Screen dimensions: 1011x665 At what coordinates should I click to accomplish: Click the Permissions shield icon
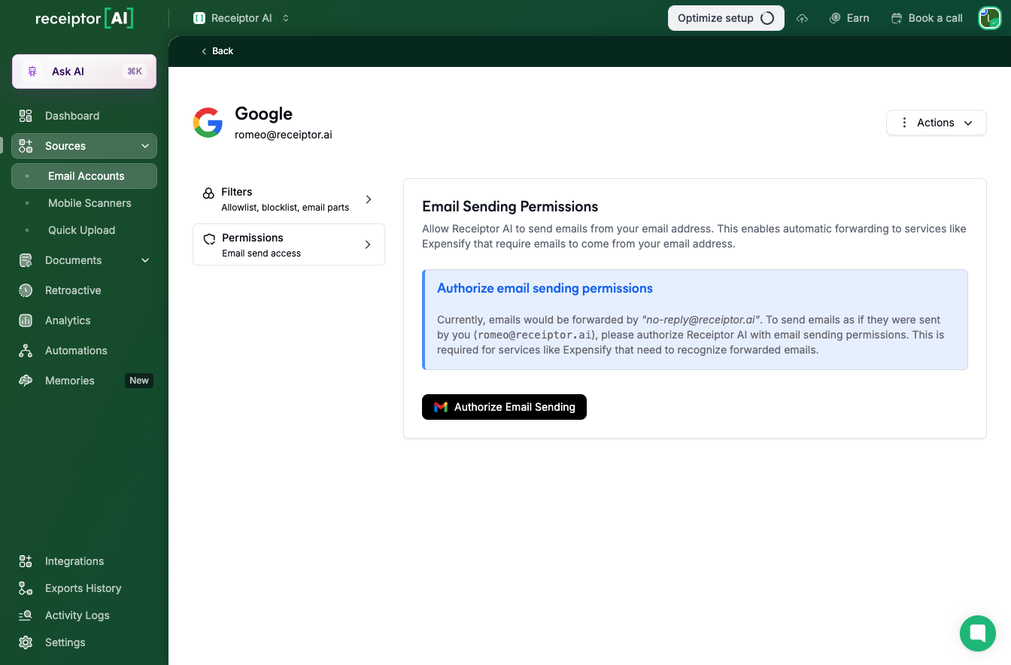(x=210, y=238)
